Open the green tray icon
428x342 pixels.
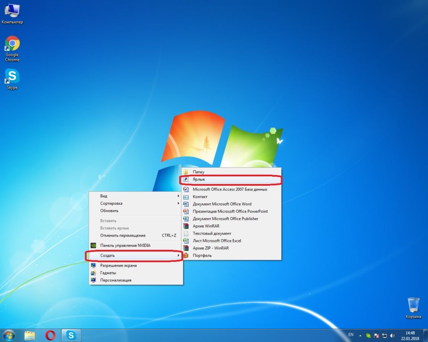click(368, 335)
